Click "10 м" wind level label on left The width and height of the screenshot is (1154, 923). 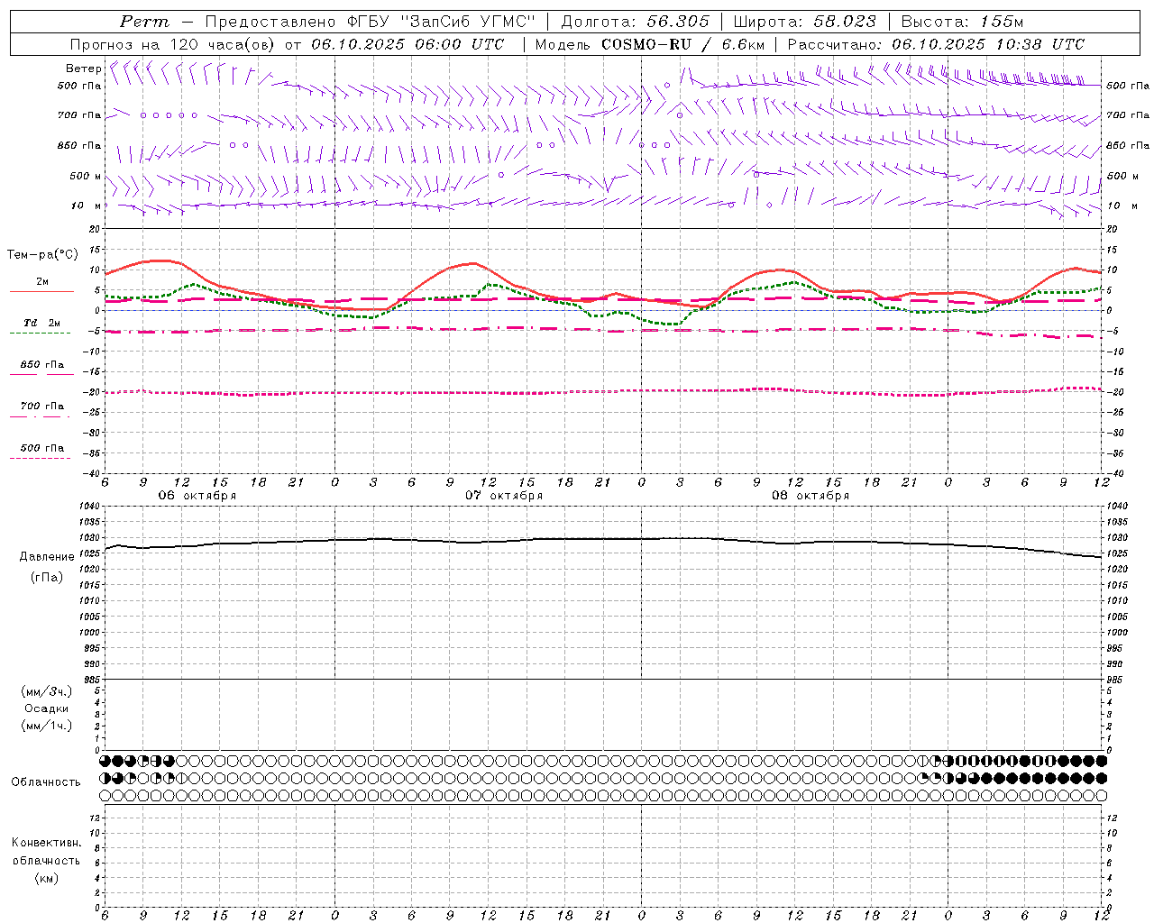(x=87, y=206)
